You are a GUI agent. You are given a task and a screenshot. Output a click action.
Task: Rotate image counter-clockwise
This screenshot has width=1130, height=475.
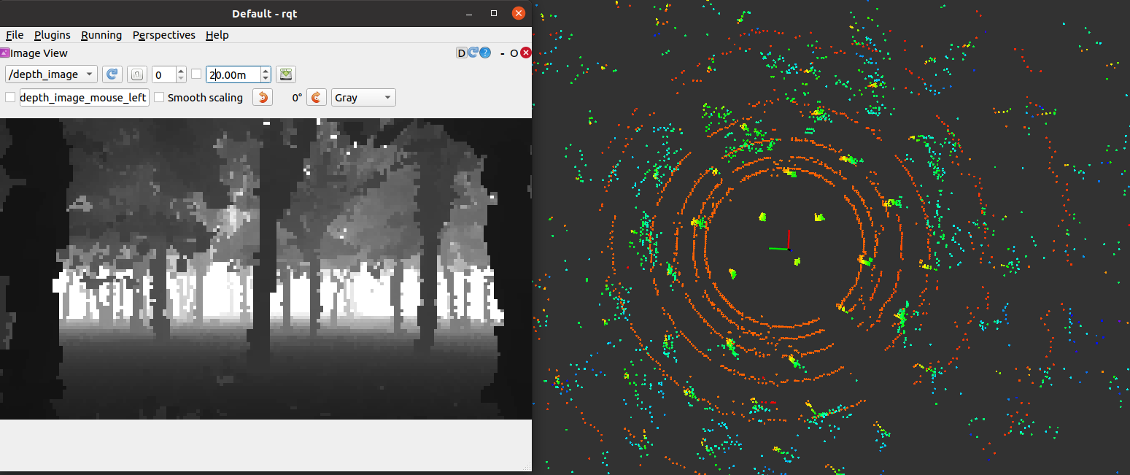pyautogui.click(x=263, y=98)
